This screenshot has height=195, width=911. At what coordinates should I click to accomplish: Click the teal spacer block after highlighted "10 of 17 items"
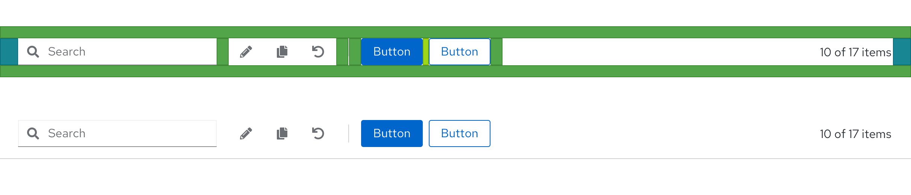(902, 52)
